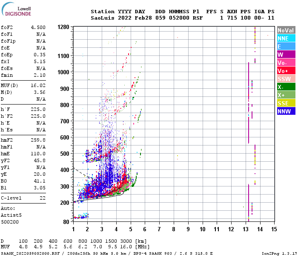This screenshot has width=298, height=256.
Task: Click the Feb28 date in header
Action: (143, 18)
